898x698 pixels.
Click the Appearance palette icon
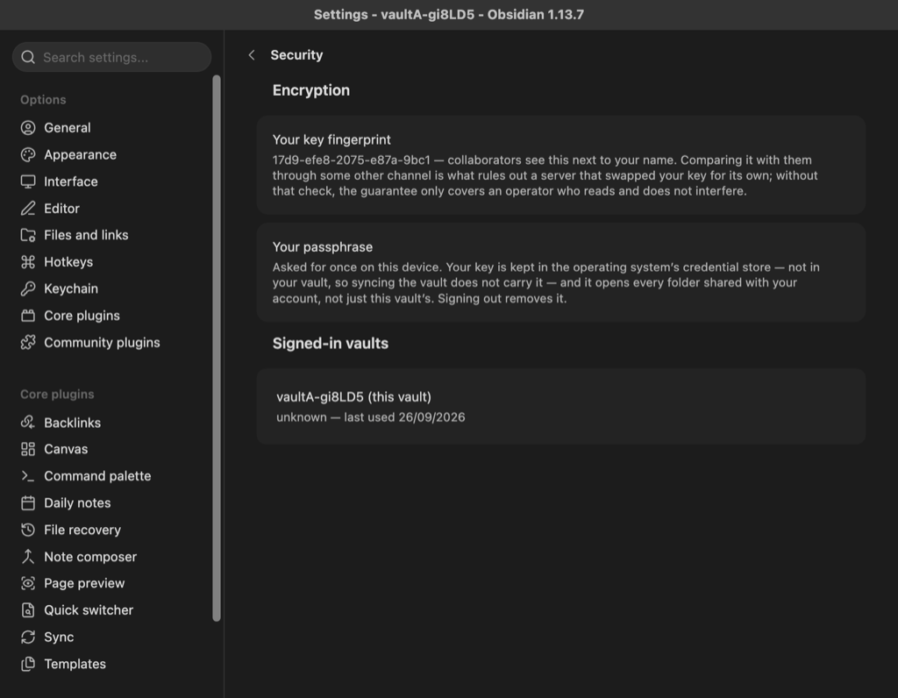28,154
